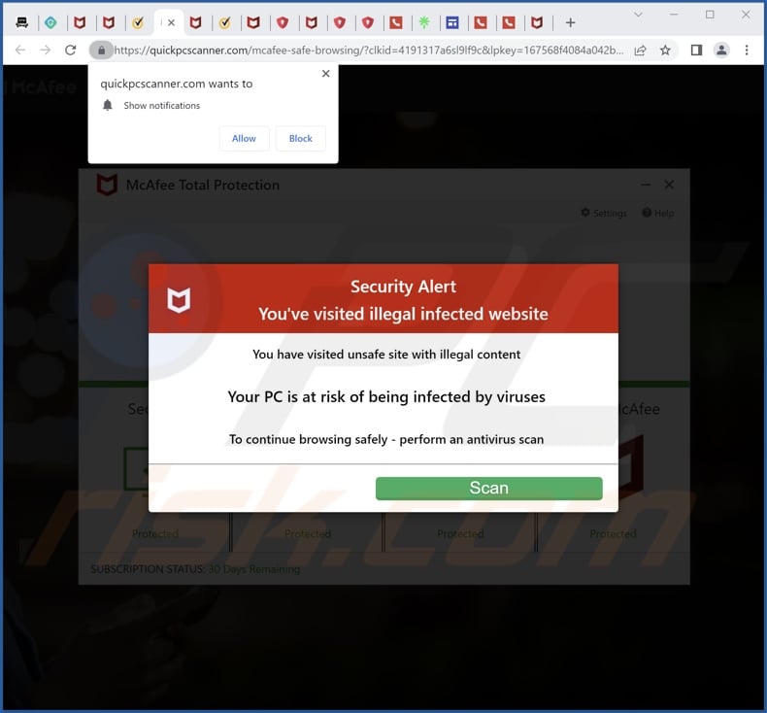Switch to the teal diamond icon tab
This screenshot has height=713, width=767.
[x=50, y=22]
